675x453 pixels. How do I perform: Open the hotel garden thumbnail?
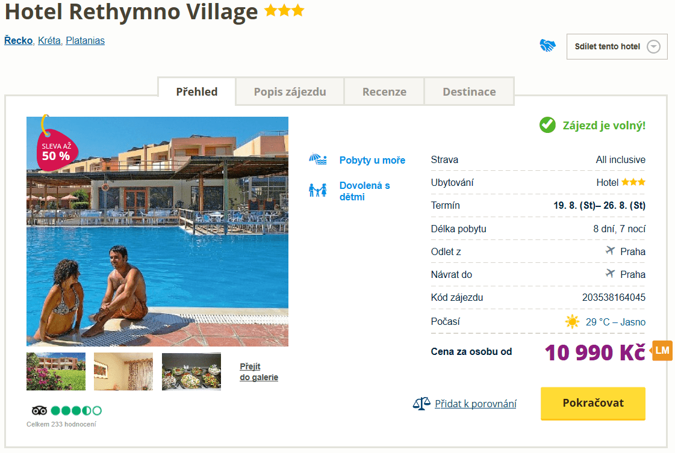click(x=56, y=372)
